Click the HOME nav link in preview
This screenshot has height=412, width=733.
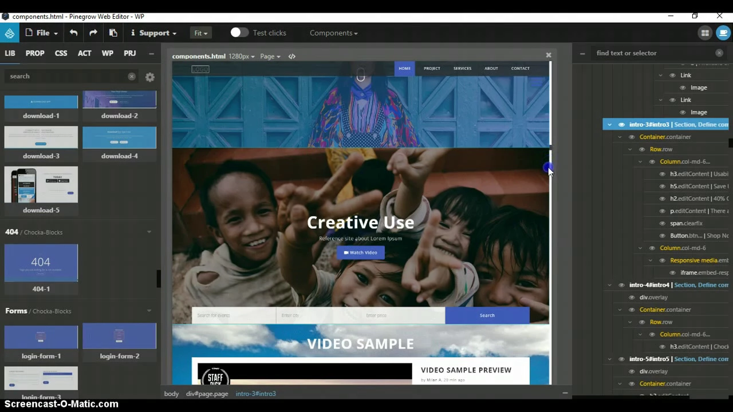pos(404,68)
